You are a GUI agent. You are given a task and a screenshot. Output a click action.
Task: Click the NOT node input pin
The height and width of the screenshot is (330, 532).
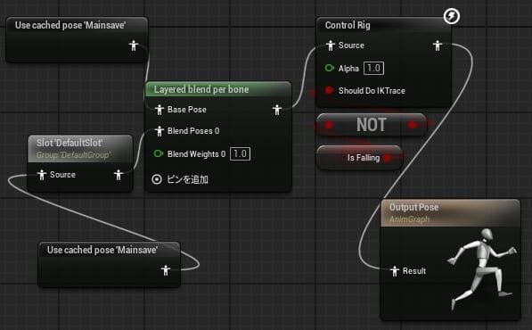tap(329, 125)
